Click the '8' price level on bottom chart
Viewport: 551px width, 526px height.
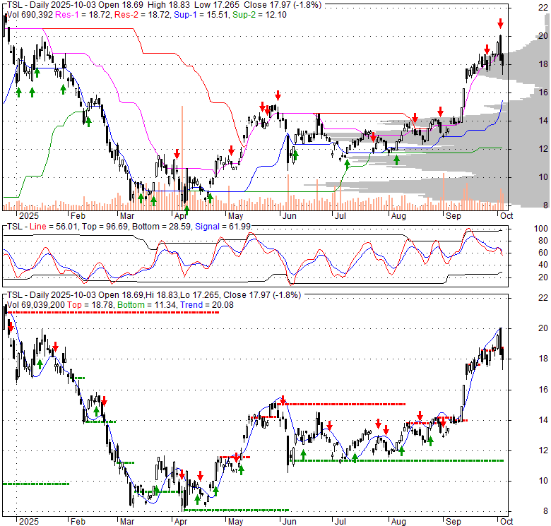pyautogui.click(x=545, y=511)
